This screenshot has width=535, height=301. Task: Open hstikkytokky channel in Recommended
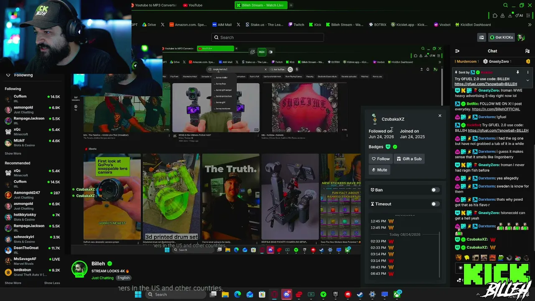pyautogui.click(x=32, y=217)
